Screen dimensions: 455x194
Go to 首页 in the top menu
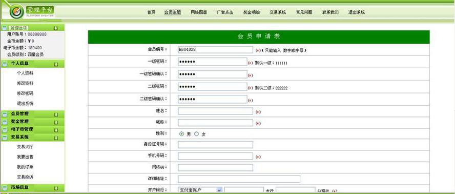click(151, 12)
